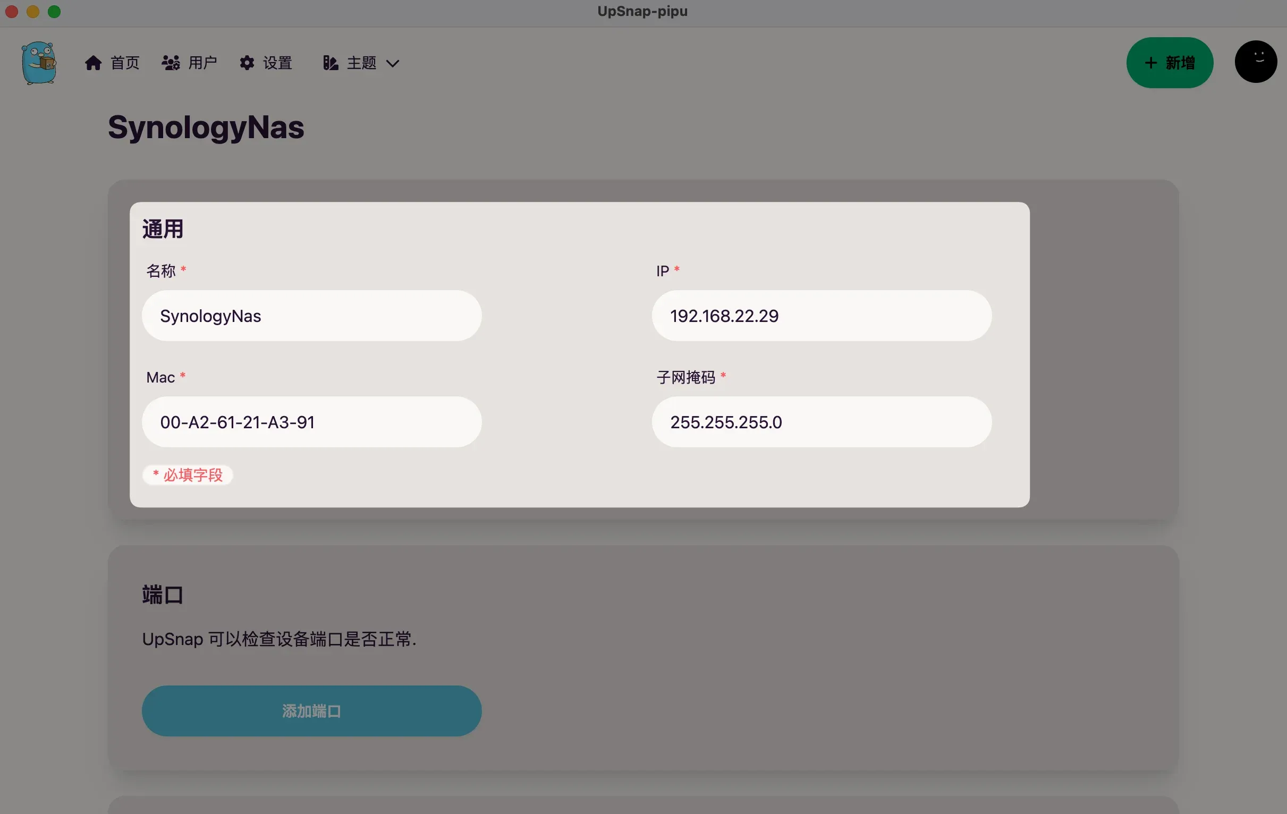Click the IP address input field

tap(822, 316)
